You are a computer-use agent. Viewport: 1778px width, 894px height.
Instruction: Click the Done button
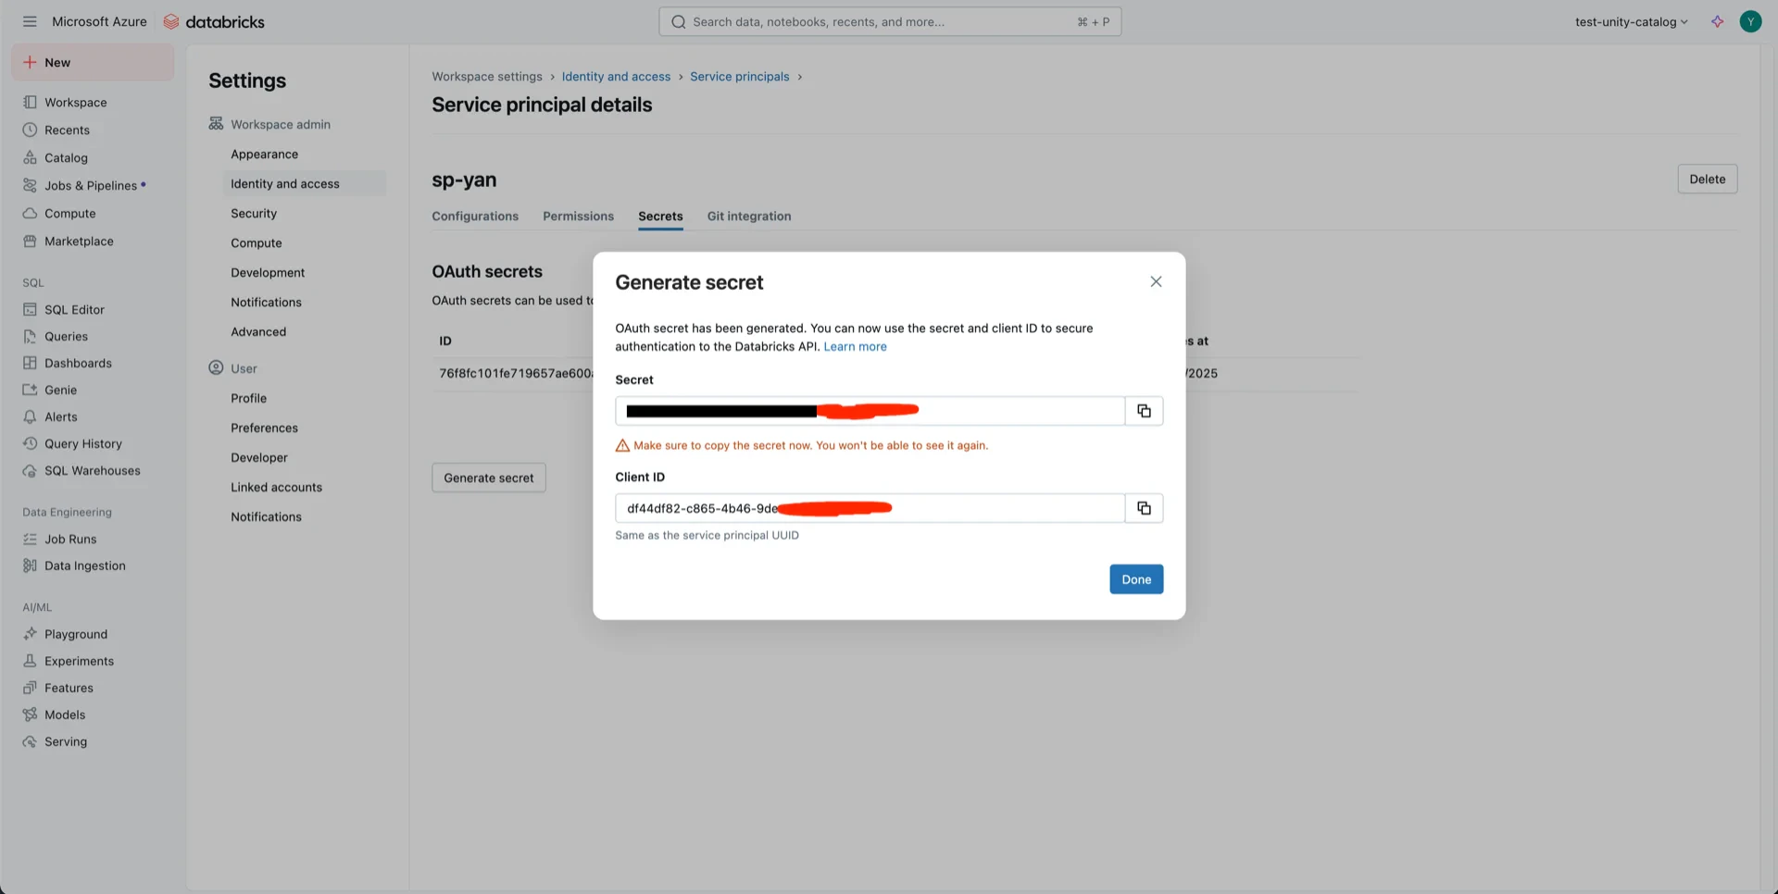click(1136, 579)
